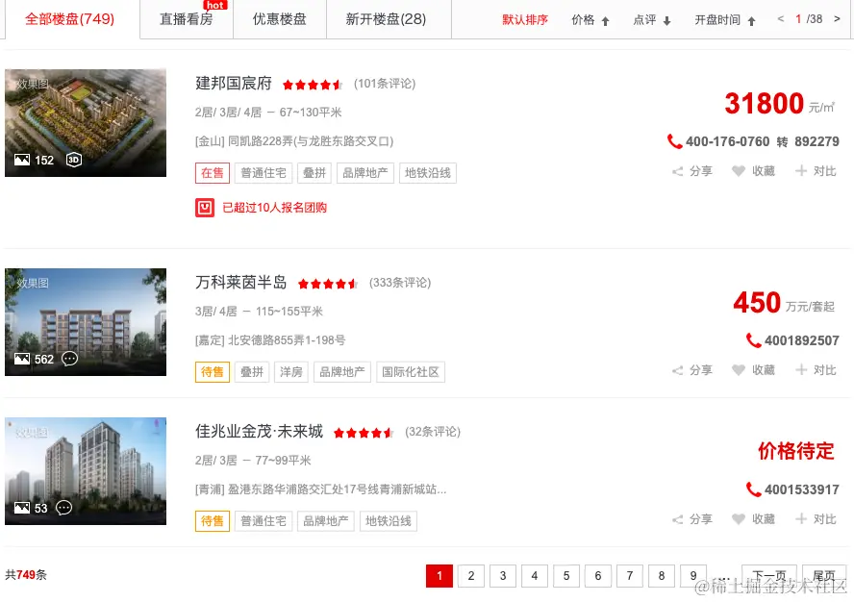
Task: Go to page 5
Action: coord(566,576)
